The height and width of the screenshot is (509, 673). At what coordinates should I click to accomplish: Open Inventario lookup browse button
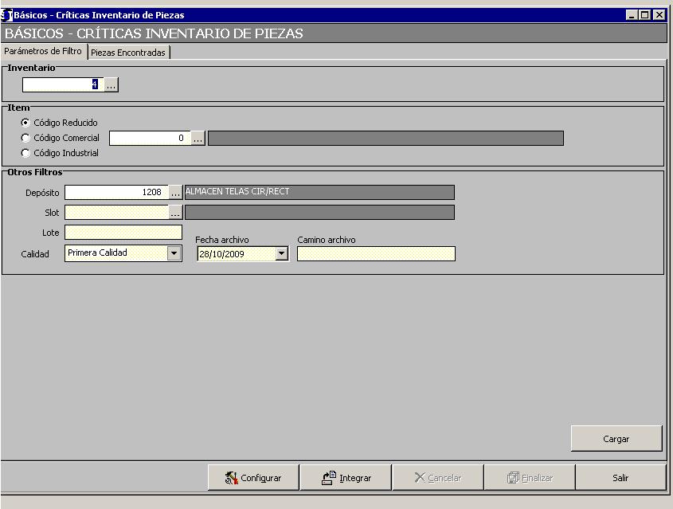(112, 84)
